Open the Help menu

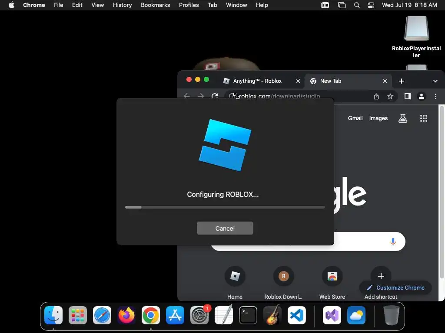tap(262, 5)
